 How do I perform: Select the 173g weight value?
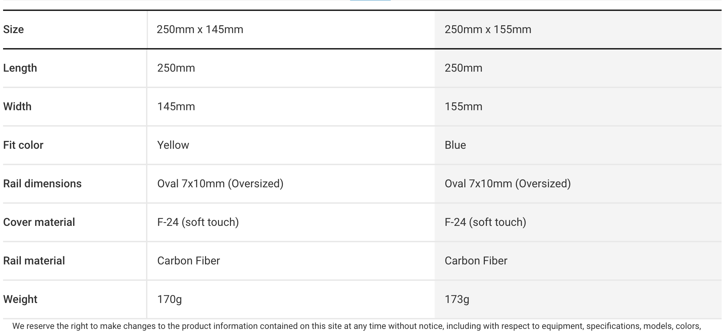pyautogui.click(x=457, y=299)
